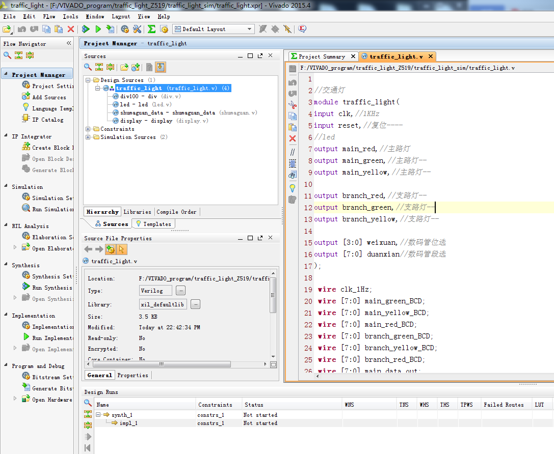Open the Templates tab
Viewport: 554px width, 454px height.
tap(154, 224)
